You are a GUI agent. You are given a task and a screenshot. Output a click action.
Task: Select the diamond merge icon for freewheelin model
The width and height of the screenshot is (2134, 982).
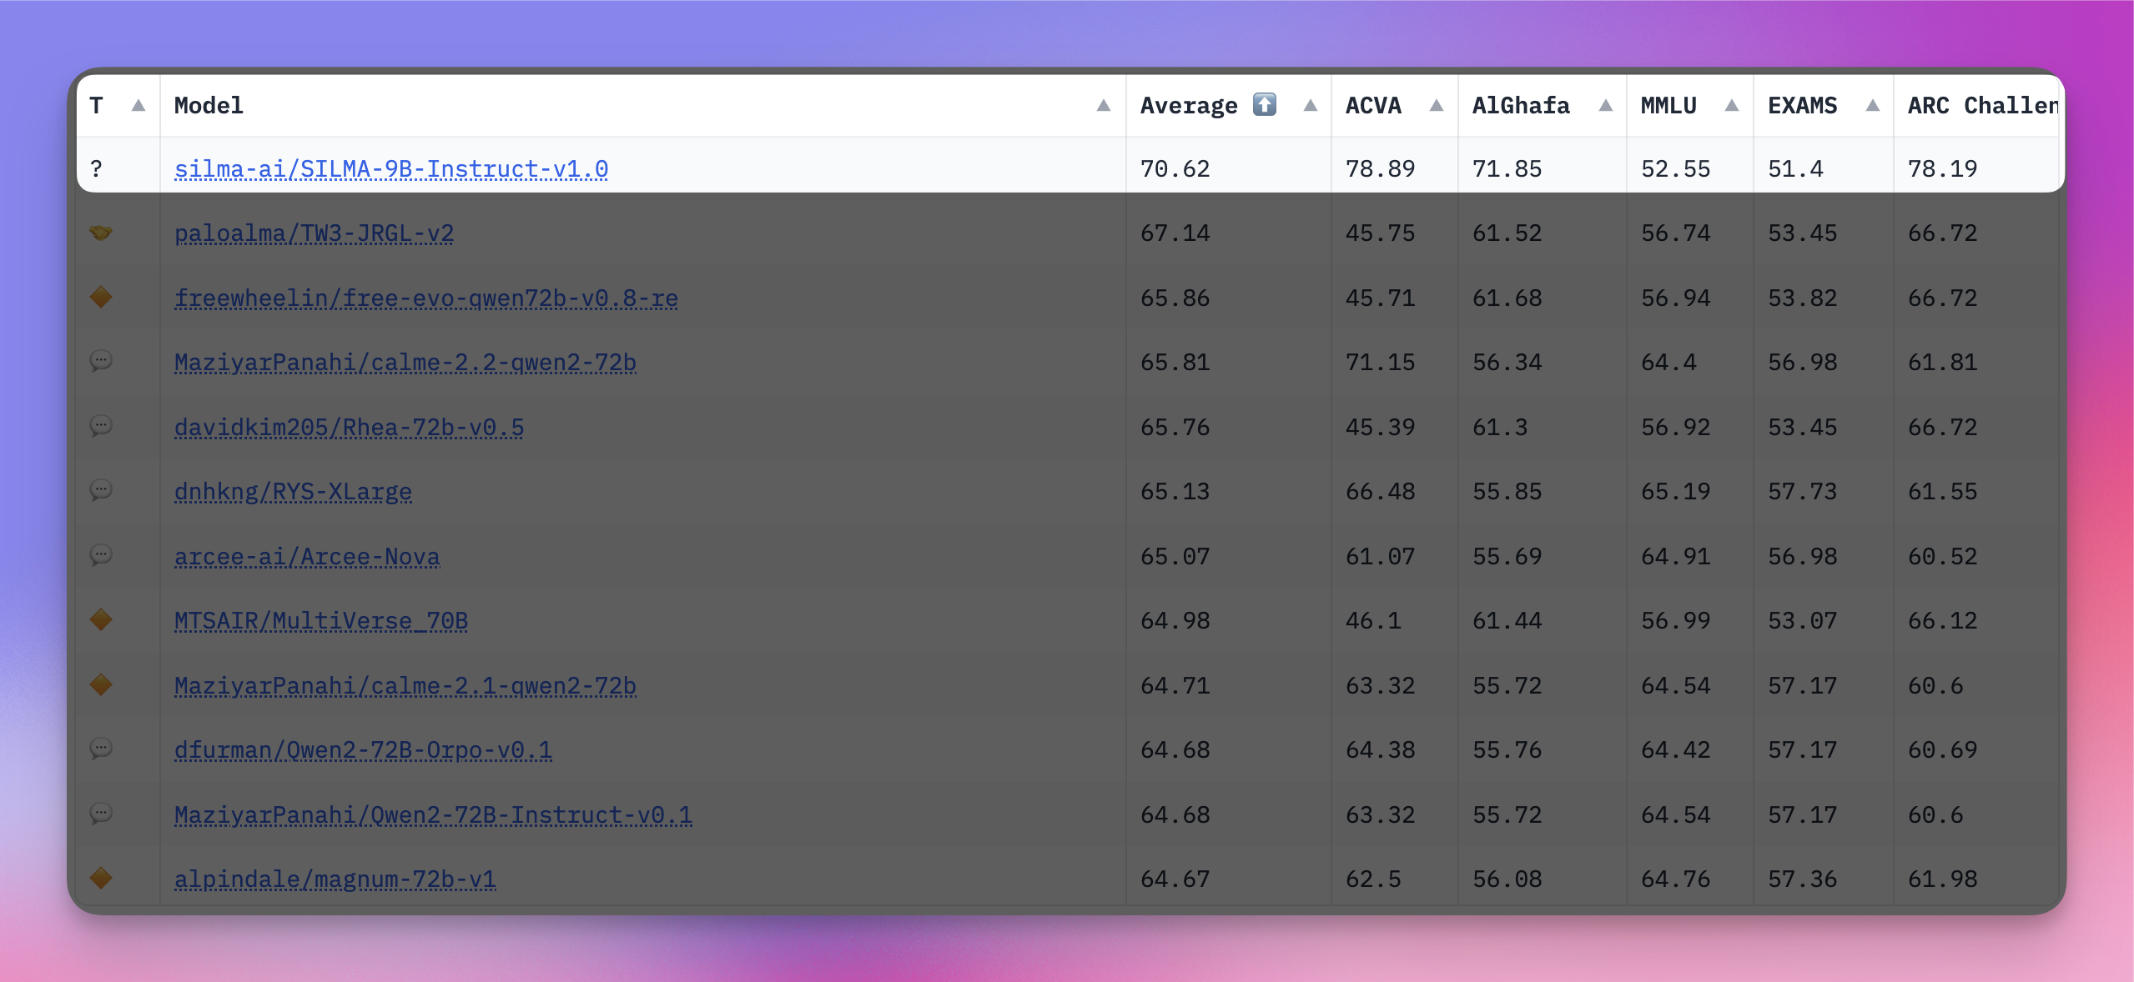click(x=101, y=297)
